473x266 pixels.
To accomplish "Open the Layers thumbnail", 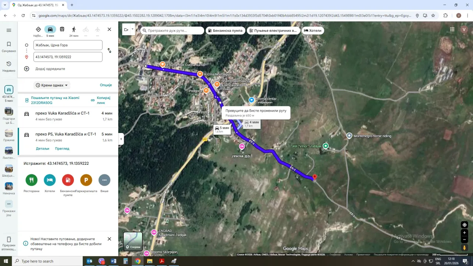I will pos(133,241).
